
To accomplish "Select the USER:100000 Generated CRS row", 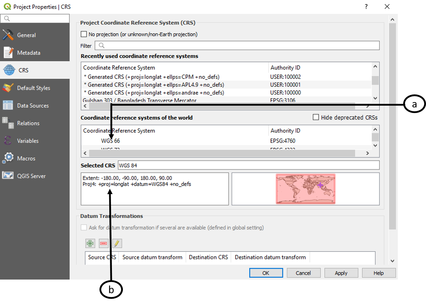I will pos(227,93).
